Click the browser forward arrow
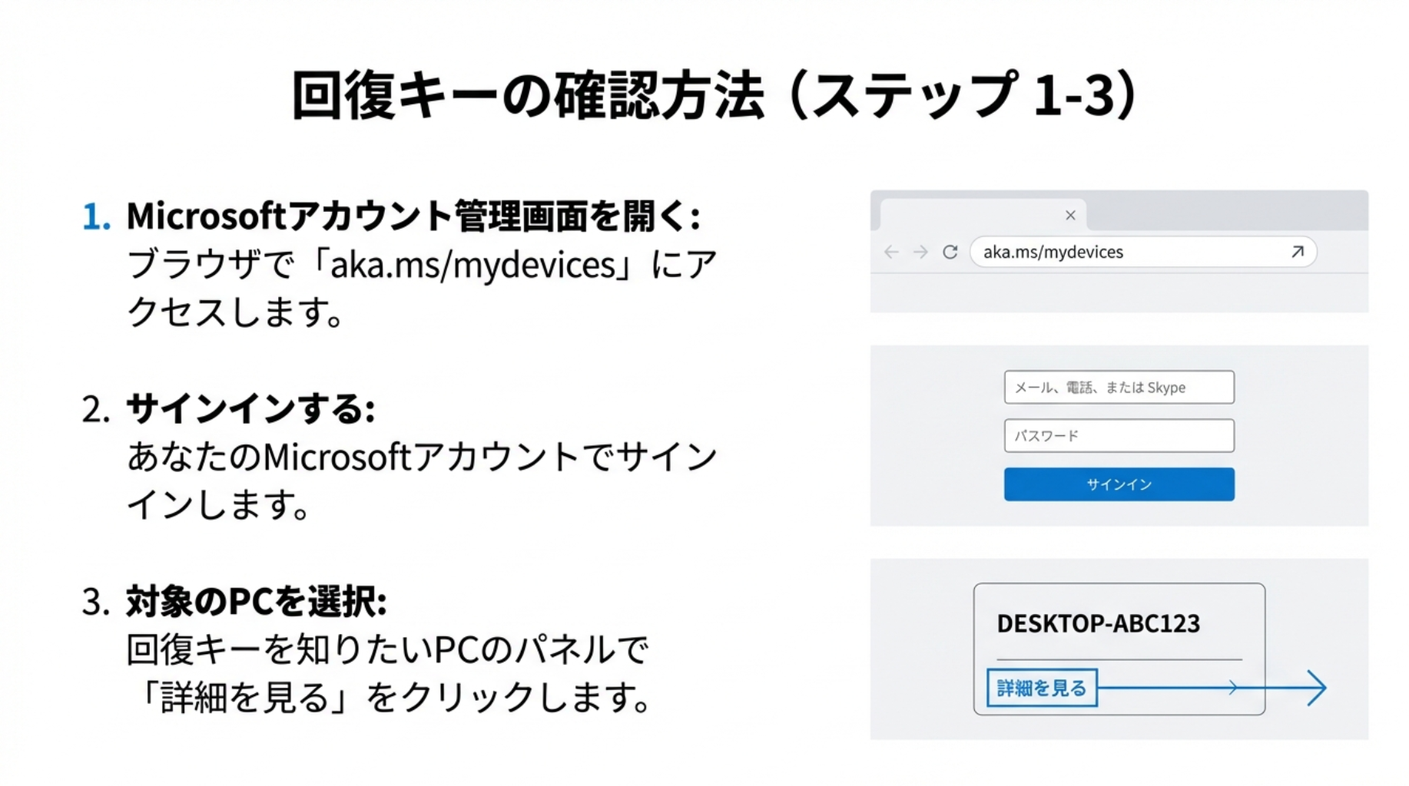The image size is (1409, 786). (920, 252)
